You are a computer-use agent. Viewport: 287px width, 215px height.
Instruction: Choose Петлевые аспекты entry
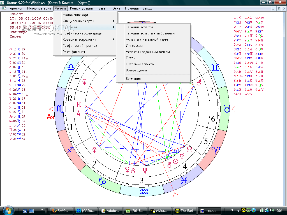(x=153, y=64)
